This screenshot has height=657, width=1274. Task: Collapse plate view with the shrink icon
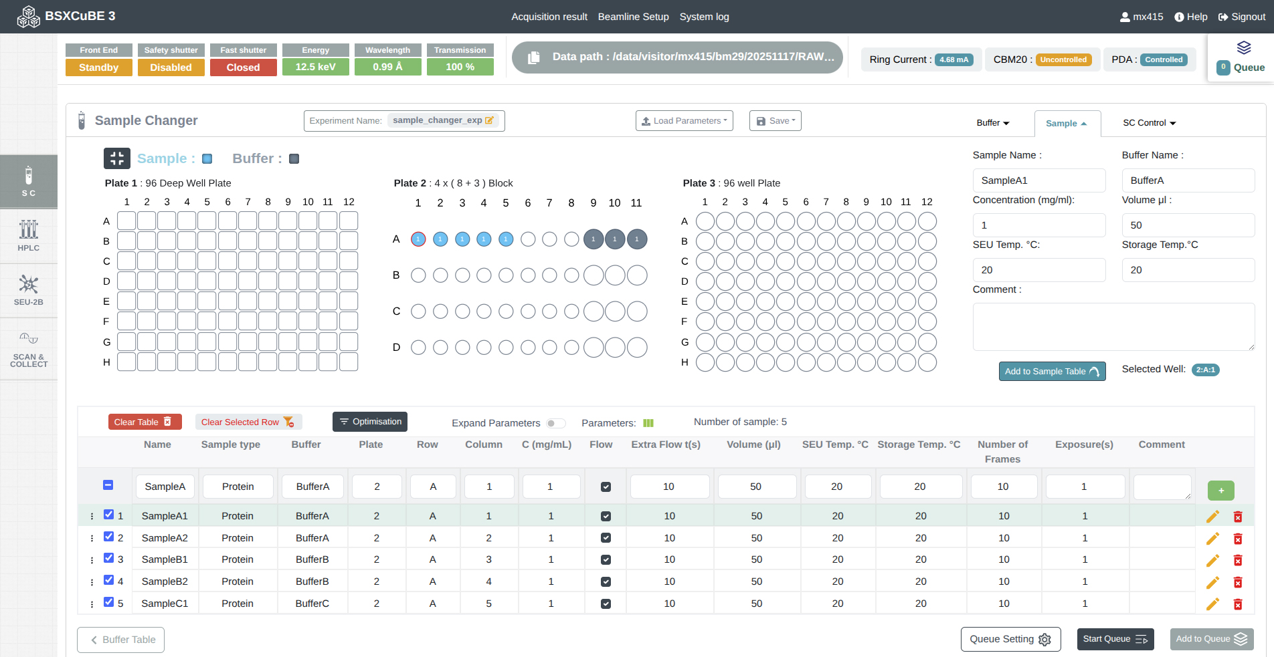(x=117, y=158)
